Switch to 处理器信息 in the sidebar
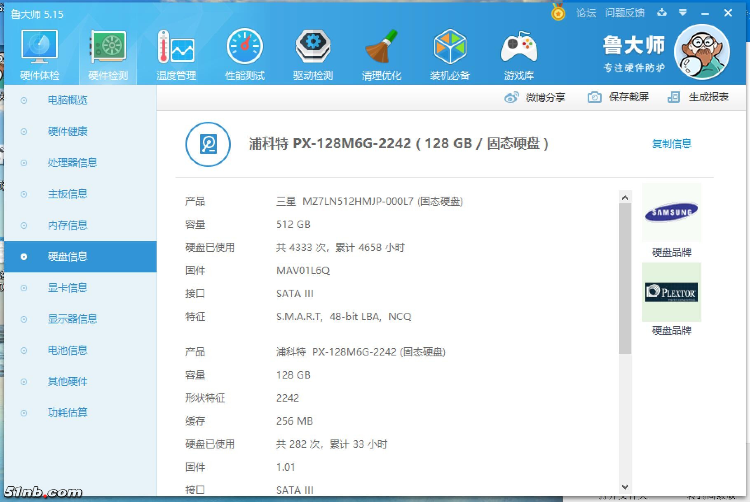The image size is (750, 502). pos(72,163)
